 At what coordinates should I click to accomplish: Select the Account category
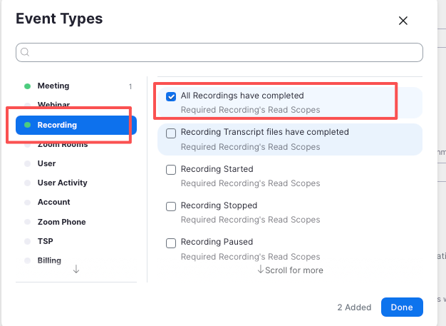pos(53,202)
